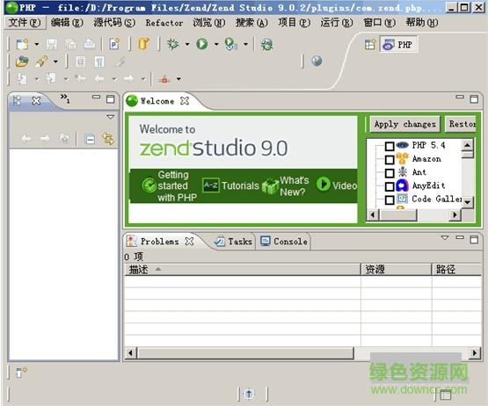Click the Link with Editor arrows icon

[108, 139]
